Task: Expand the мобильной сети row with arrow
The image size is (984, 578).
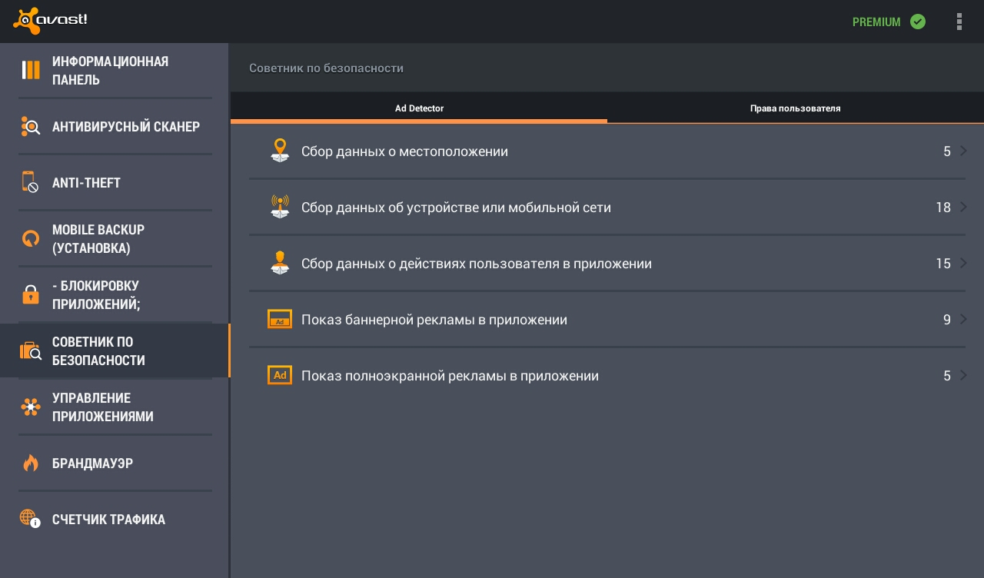Action: click(x=963, y=207)
